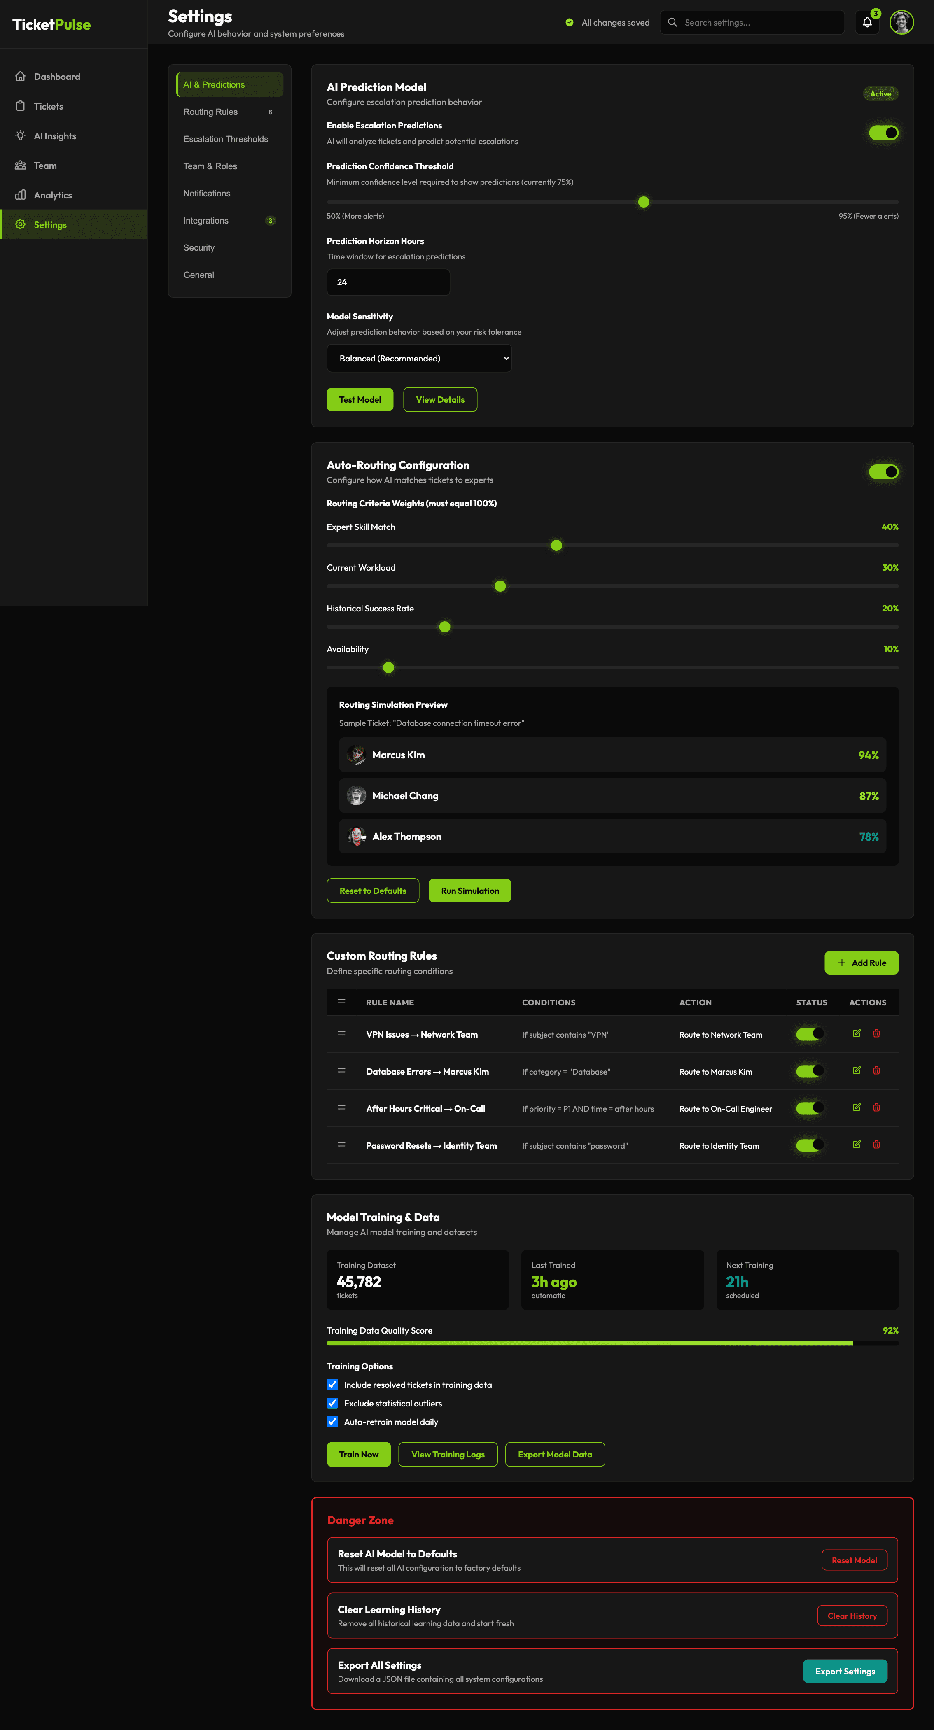Open the Model Sensitivity dropdown
This screenshot has height=1730, width=934.
point(419,358)
